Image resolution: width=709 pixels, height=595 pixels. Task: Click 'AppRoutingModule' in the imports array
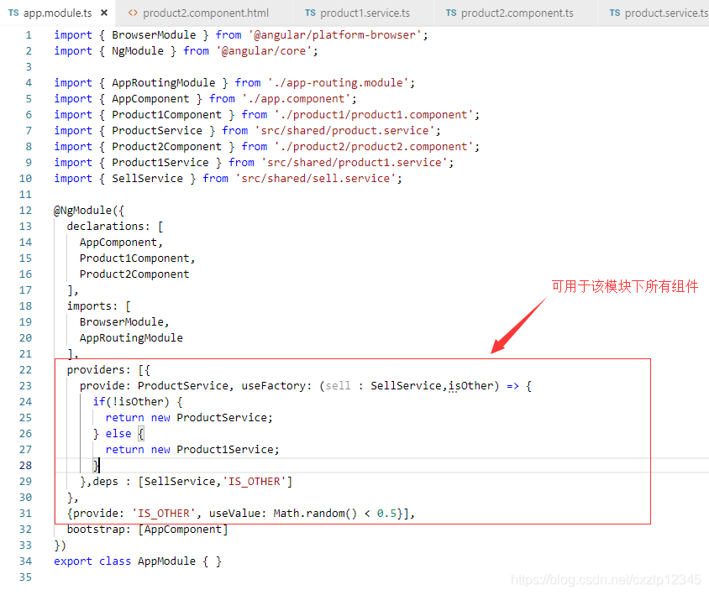131,338
